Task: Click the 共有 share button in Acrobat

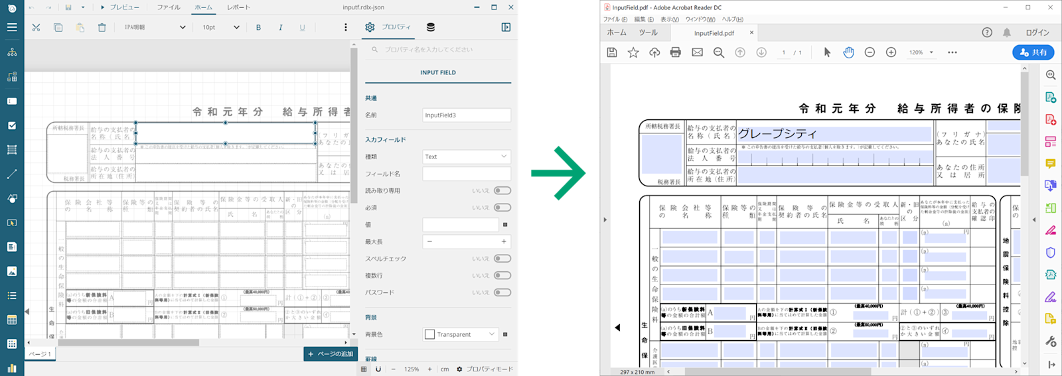Action: [x=1033, y=52]
